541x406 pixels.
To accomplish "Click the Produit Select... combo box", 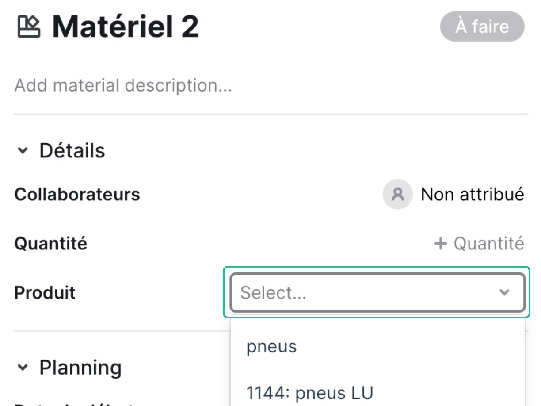I will tap(377, 292).
